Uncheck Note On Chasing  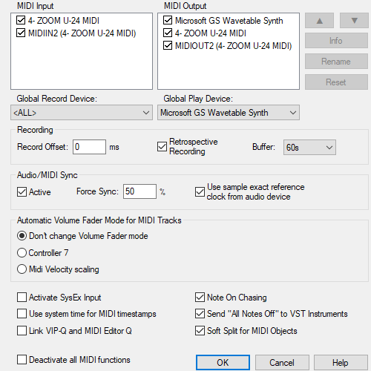pos(200,298)
